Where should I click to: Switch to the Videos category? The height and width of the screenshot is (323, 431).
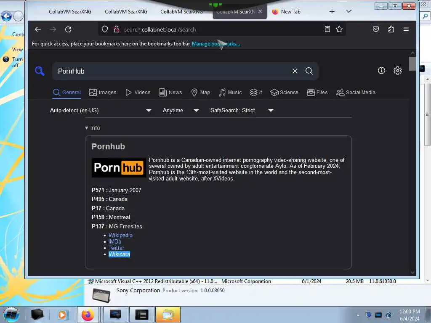[x=138, y=93]
